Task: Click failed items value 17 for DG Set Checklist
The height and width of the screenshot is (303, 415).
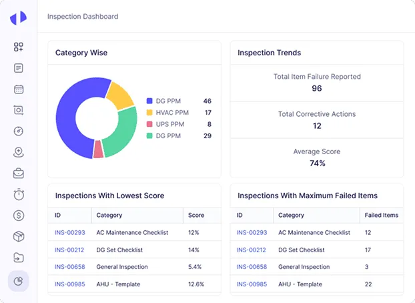Action: [368, 250]
